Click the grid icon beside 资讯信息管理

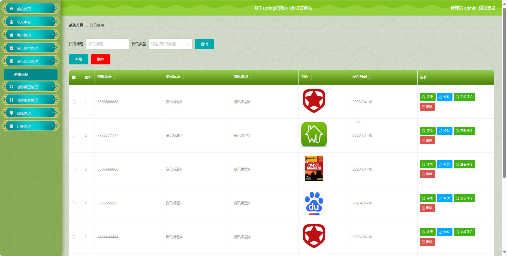pos(11,61)
